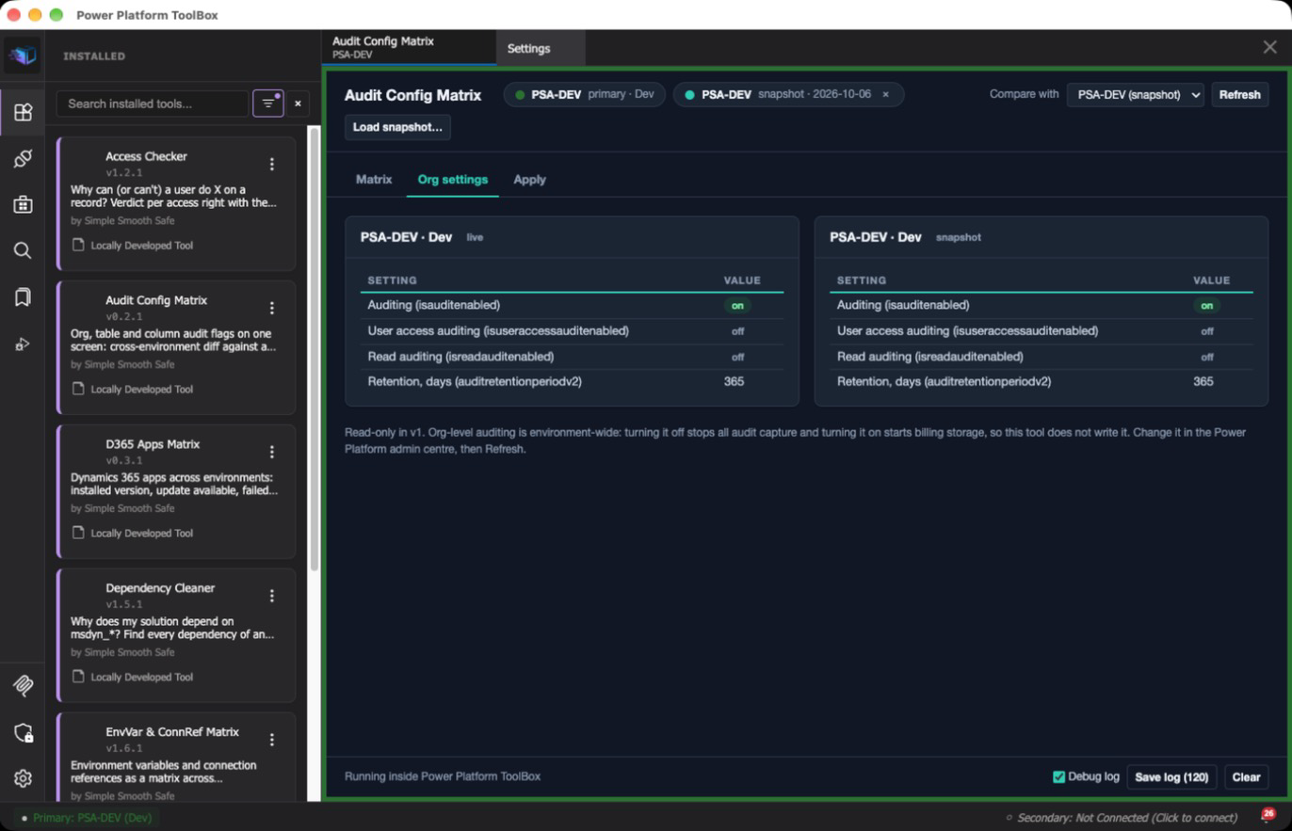Open the Compare with dropdown

tap(1135, 94)
